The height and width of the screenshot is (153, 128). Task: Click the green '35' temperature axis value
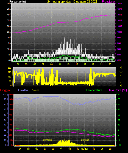pos(119,99)
